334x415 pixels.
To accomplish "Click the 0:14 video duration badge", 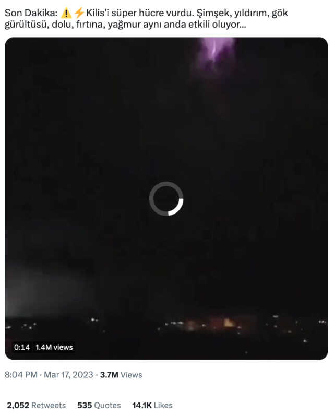I will coord(22,347).
